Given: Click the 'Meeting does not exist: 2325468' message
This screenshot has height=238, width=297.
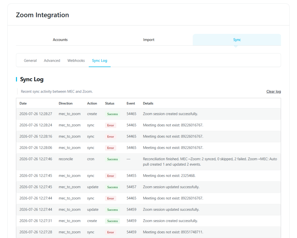Looking at the screenshot, I should (x=169, y=176).
